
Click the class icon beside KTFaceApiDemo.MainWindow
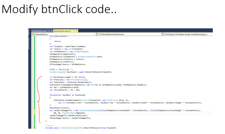[x=99, y=34]
